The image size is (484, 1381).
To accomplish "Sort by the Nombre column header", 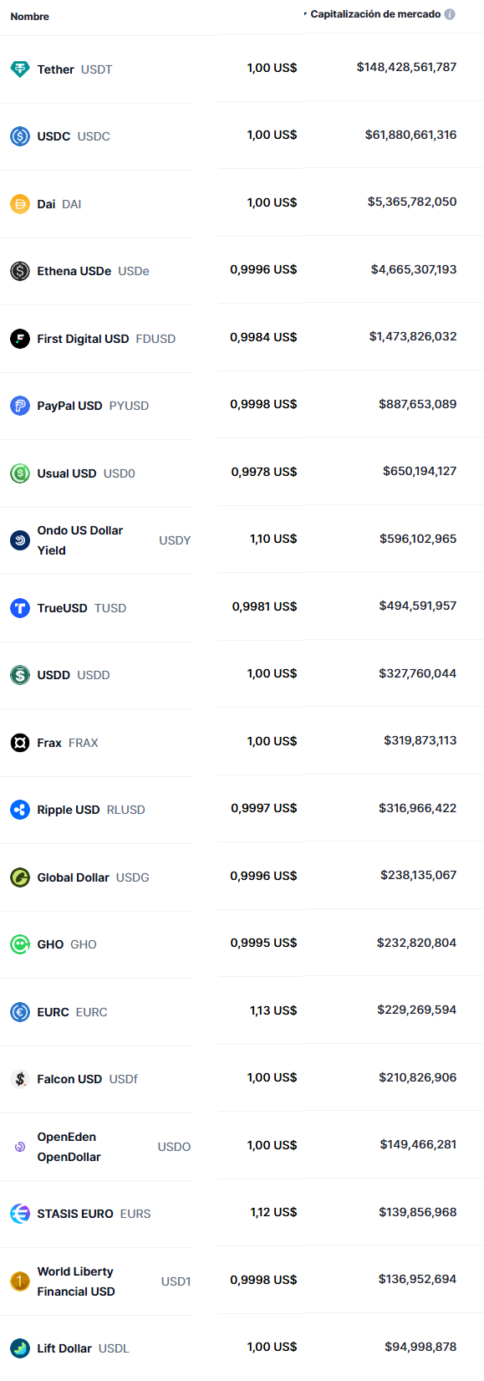I will [30, 17].
